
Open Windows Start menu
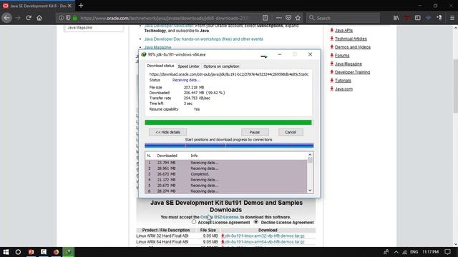pos(6,252)
